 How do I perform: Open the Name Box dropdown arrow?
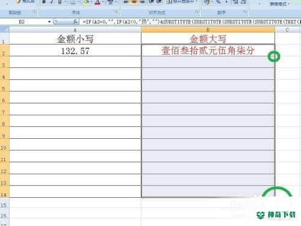coord(49,22)
